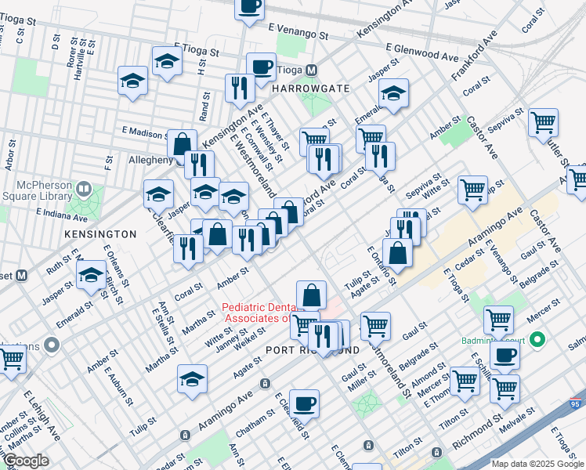Click the shopping cart marker above Gaul St
This screenshot has width=586, height=470.
point(375,327)
